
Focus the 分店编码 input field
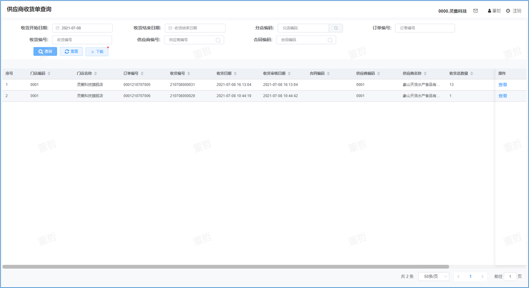point(303,28)
